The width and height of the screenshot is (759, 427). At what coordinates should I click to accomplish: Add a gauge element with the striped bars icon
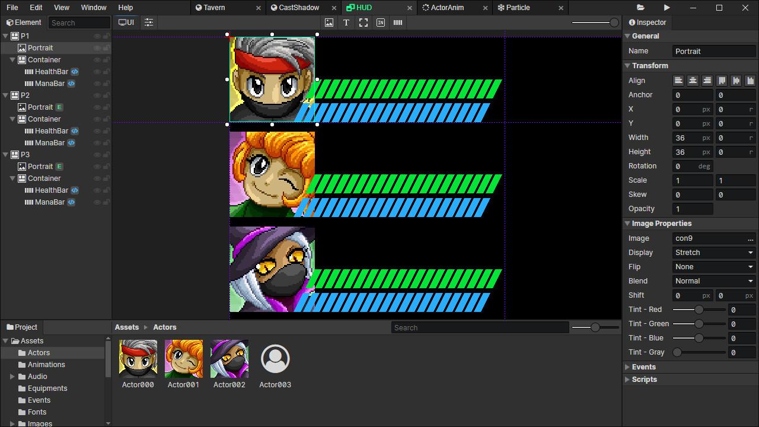pos(397,23)
